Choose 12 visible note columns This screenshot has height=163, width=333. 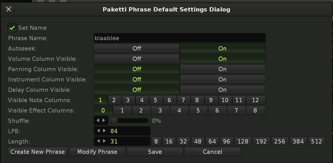255,100
